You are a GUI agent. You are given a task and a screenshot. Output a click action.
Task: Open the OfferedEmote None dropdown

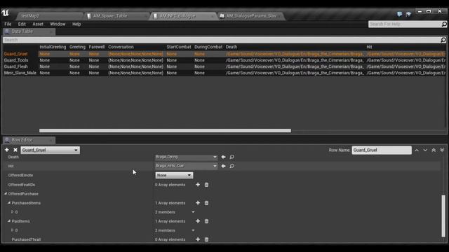pos(174,175)
